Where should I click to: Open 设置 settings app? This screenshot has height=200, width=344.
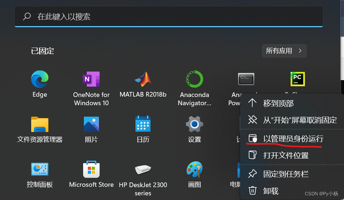[195, 124]
